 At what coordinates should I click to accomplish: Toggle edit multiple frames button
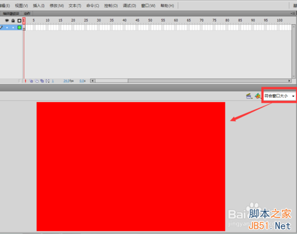click(x=42, y=81)
